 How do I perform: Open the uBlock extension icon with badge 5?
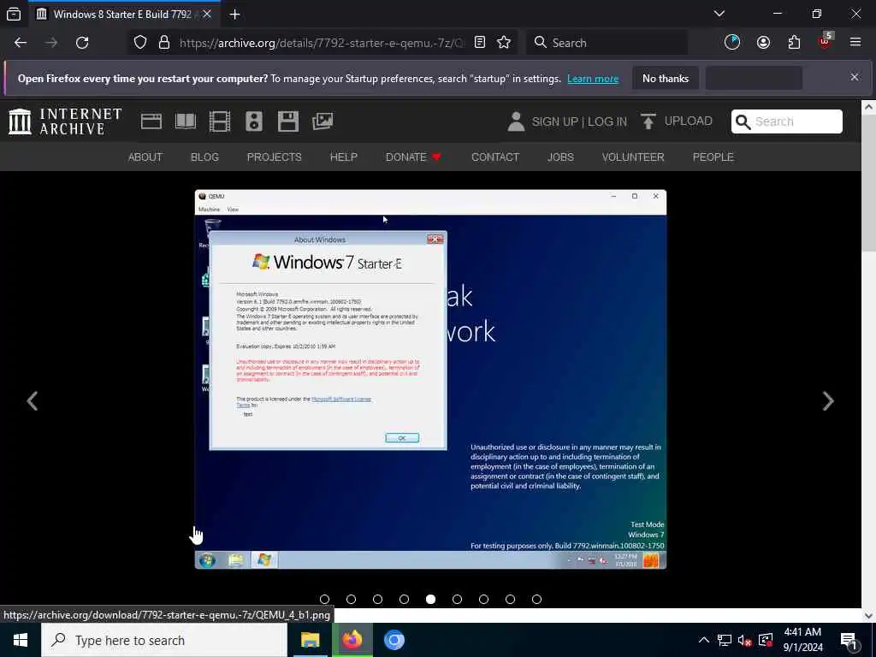(x=826, y=41)
